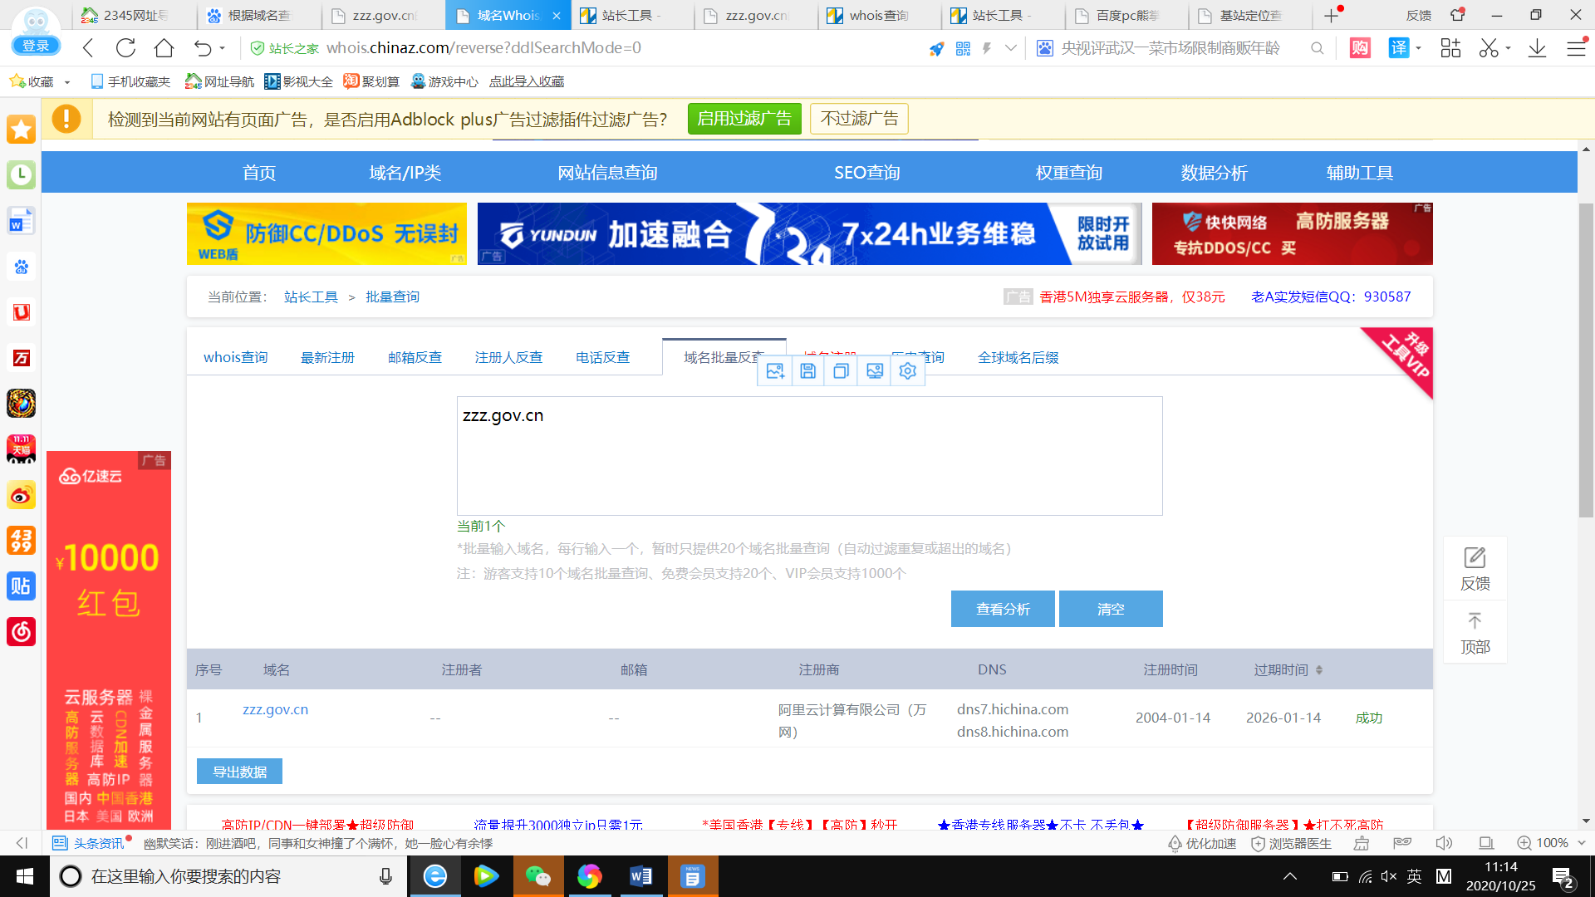Open the QR code icon in address bar
The width and height of the screenshot is (1595, 897).
pos(963,49)
